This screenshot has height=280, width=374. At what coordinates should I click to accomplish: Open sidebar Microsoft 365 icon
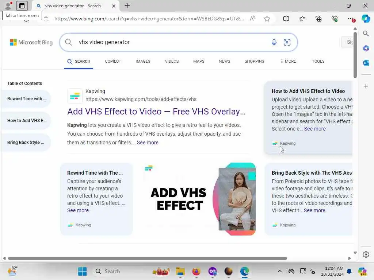tap(366, 48)
